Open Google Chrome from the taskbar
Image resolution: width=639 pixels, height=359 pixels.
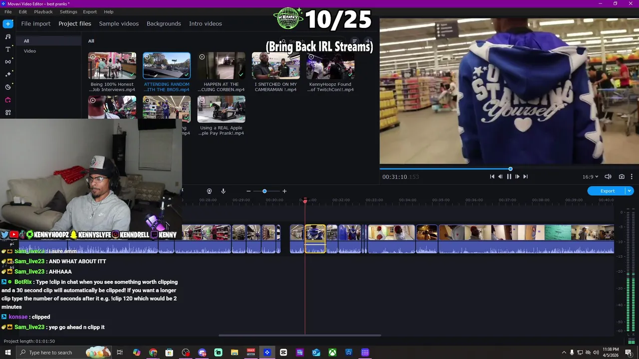point(153,353)
